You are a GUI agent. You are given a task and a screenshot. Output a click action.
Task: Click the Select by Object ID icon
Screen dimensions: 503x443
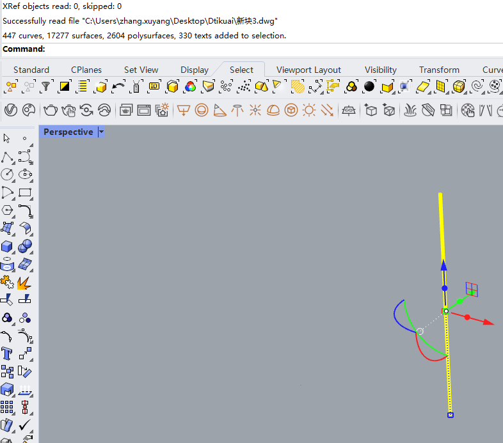coord(154,86)
